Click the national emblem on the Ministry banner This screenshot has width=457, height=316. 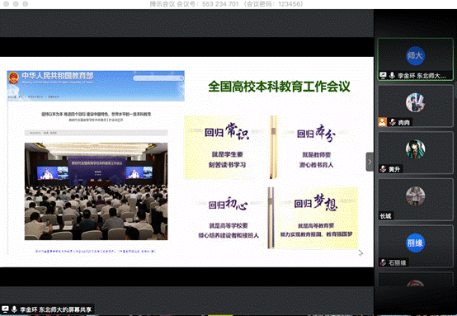coord(13,78)
